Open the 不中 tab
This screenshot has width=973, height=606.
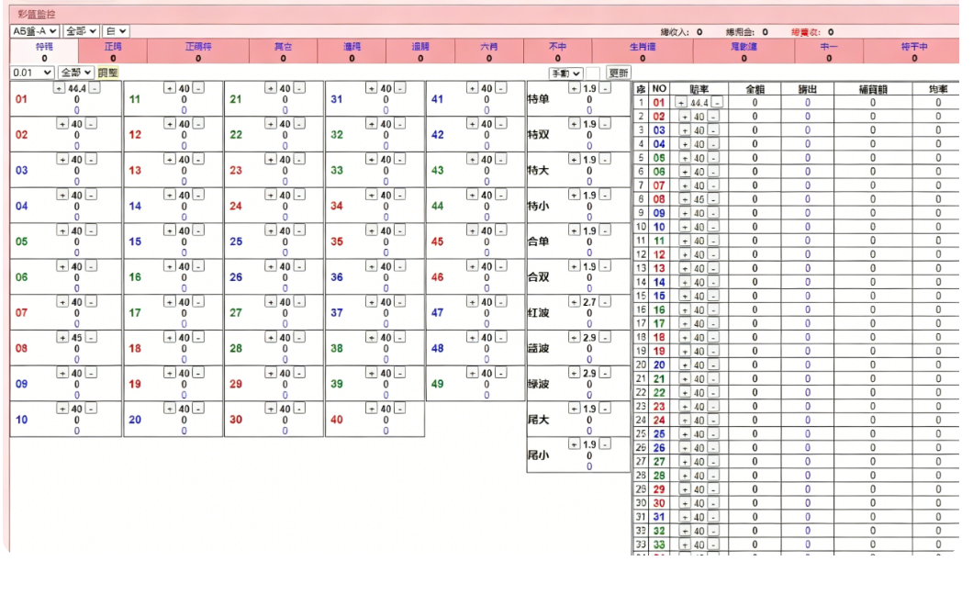click(x=557, y=50)
